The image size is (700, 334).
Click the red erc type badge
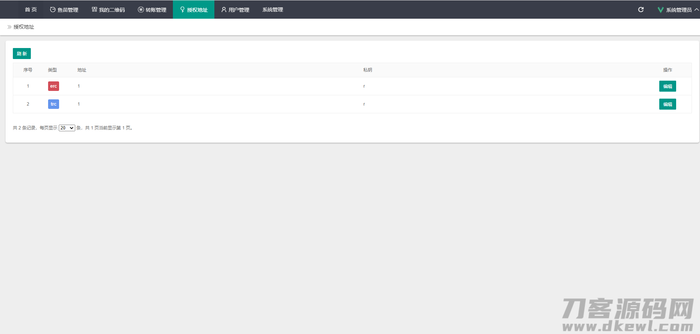click(x=54, y=86)
